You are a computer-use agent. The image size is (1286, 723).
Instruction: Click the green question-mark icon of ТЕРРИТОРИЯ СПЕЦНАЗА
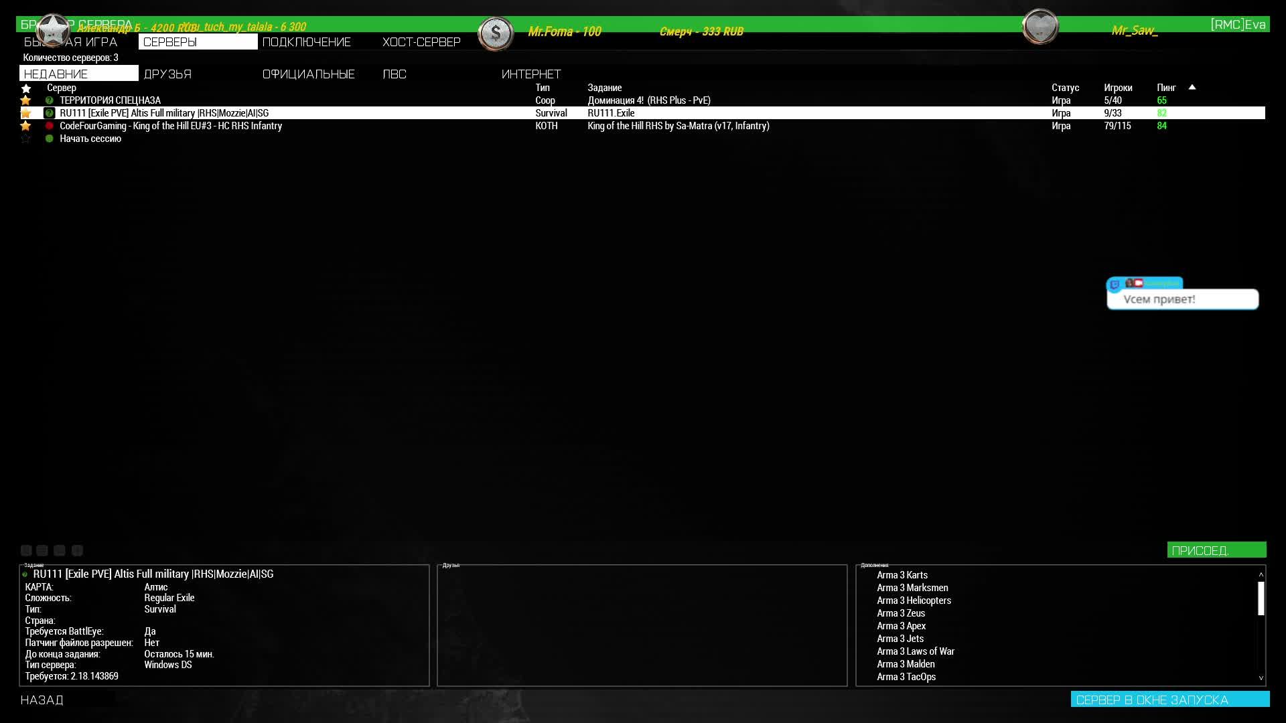pyautogui.click(x=49, y=100)
